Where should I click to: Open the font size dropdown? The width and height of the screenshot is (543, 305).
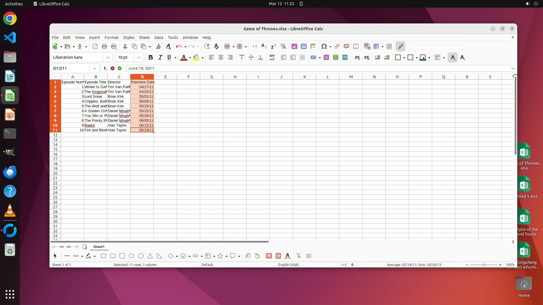point(139,58)
